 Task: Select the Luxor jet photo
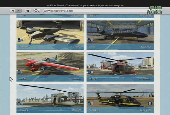[120, 32]
